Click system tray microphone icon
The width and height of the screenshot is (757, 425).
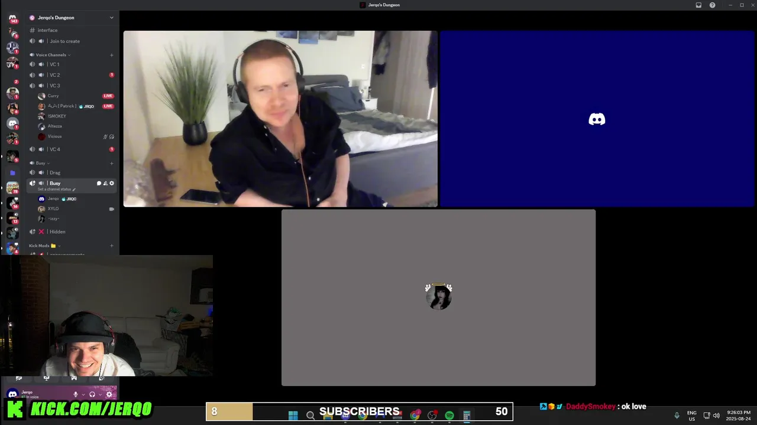click(677, 416)
